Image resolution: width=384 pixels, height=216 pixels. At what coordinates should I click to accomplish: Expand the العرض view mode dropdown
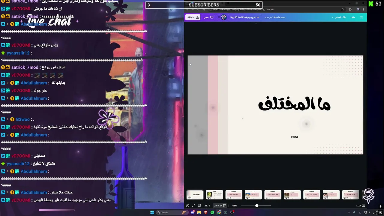tap(339, 17)
